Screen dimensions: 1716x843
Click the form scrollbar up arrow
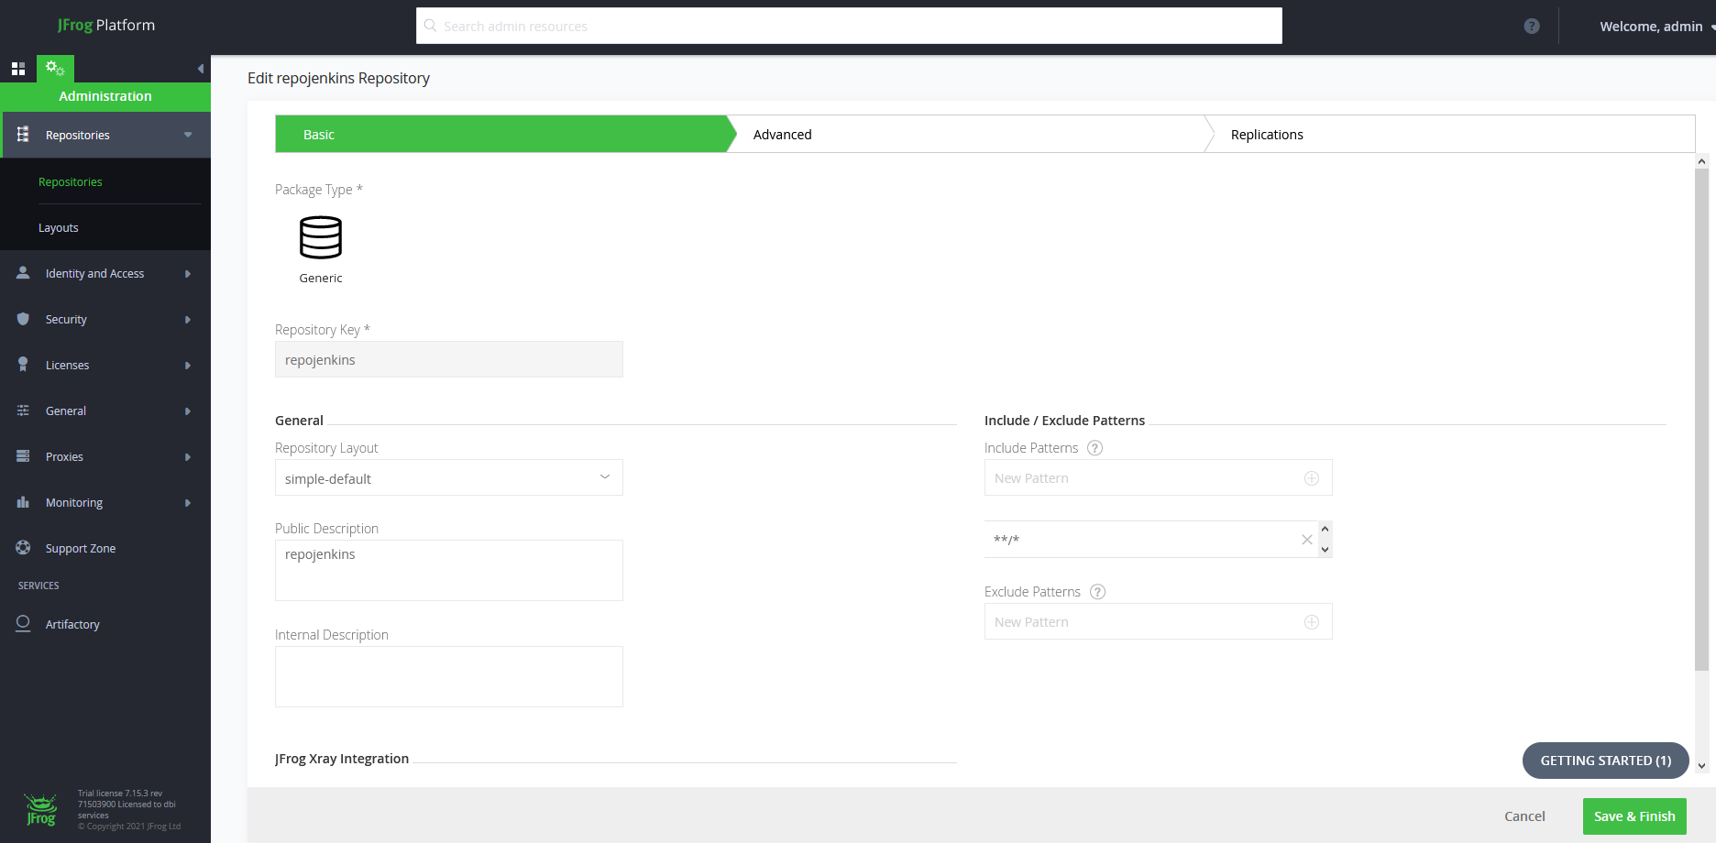[1701, 161]
